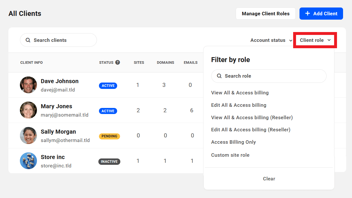Click the plus icon on Add Client
This screenshot has height=198, width=352.
pos(308,14)
